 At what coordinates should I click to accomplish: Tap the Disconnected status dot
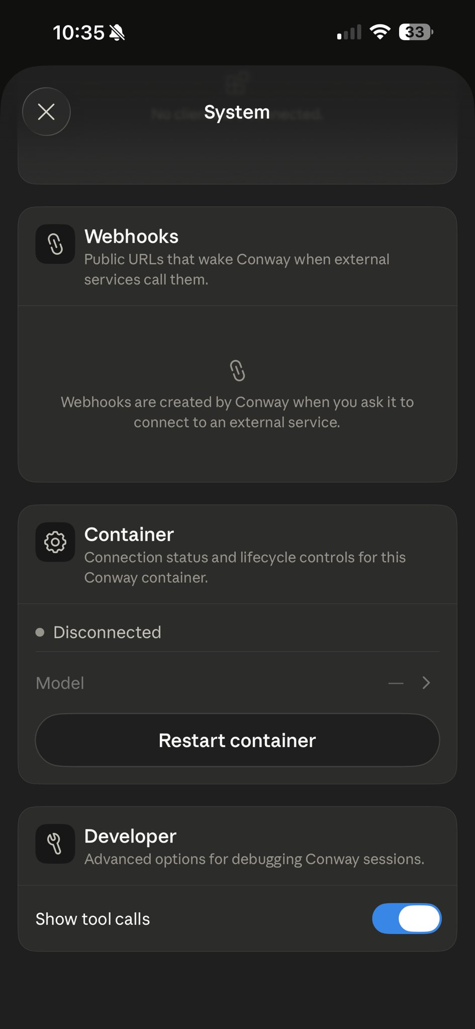[40, 632]
